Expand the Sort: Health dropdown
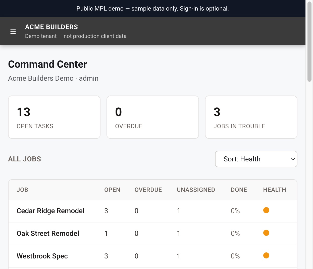Viewport: 313px width, 269px height. point(256,159)
